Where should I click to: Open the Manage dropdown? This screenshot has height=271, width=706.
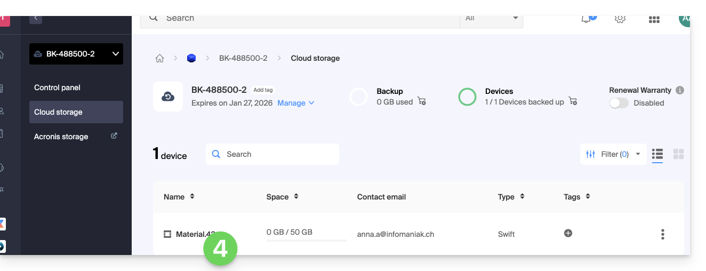(x=296, y=103)
